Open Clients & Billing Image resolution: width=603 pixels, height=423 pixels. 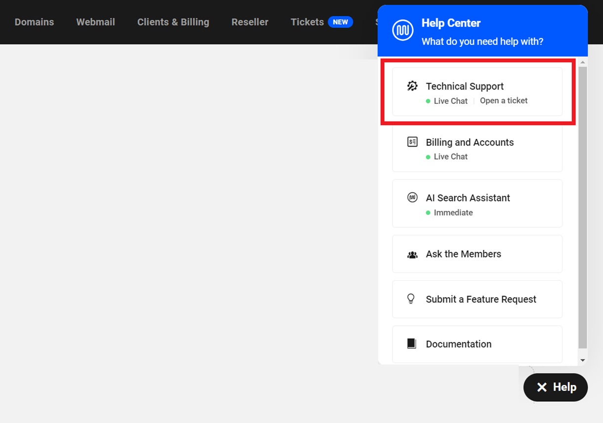(x=173, y=22)
